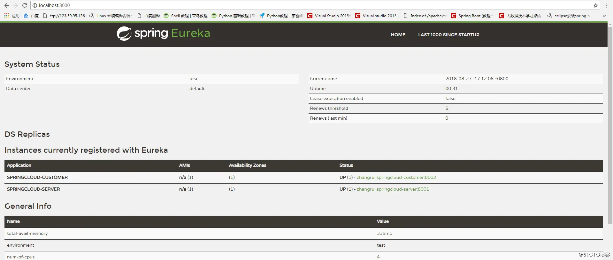Image resolution: width=613 pixels, height=260 pixels.
Task: Click the Uptime value 00:31
Action: [x=451, y=88]
